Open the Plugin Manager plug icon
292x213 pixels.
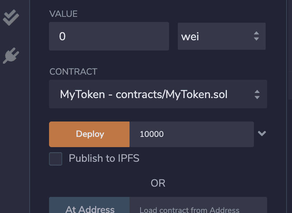point(11,56)
